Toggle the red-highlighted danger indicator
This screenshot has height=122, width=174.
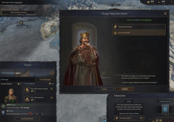[30, 114]
